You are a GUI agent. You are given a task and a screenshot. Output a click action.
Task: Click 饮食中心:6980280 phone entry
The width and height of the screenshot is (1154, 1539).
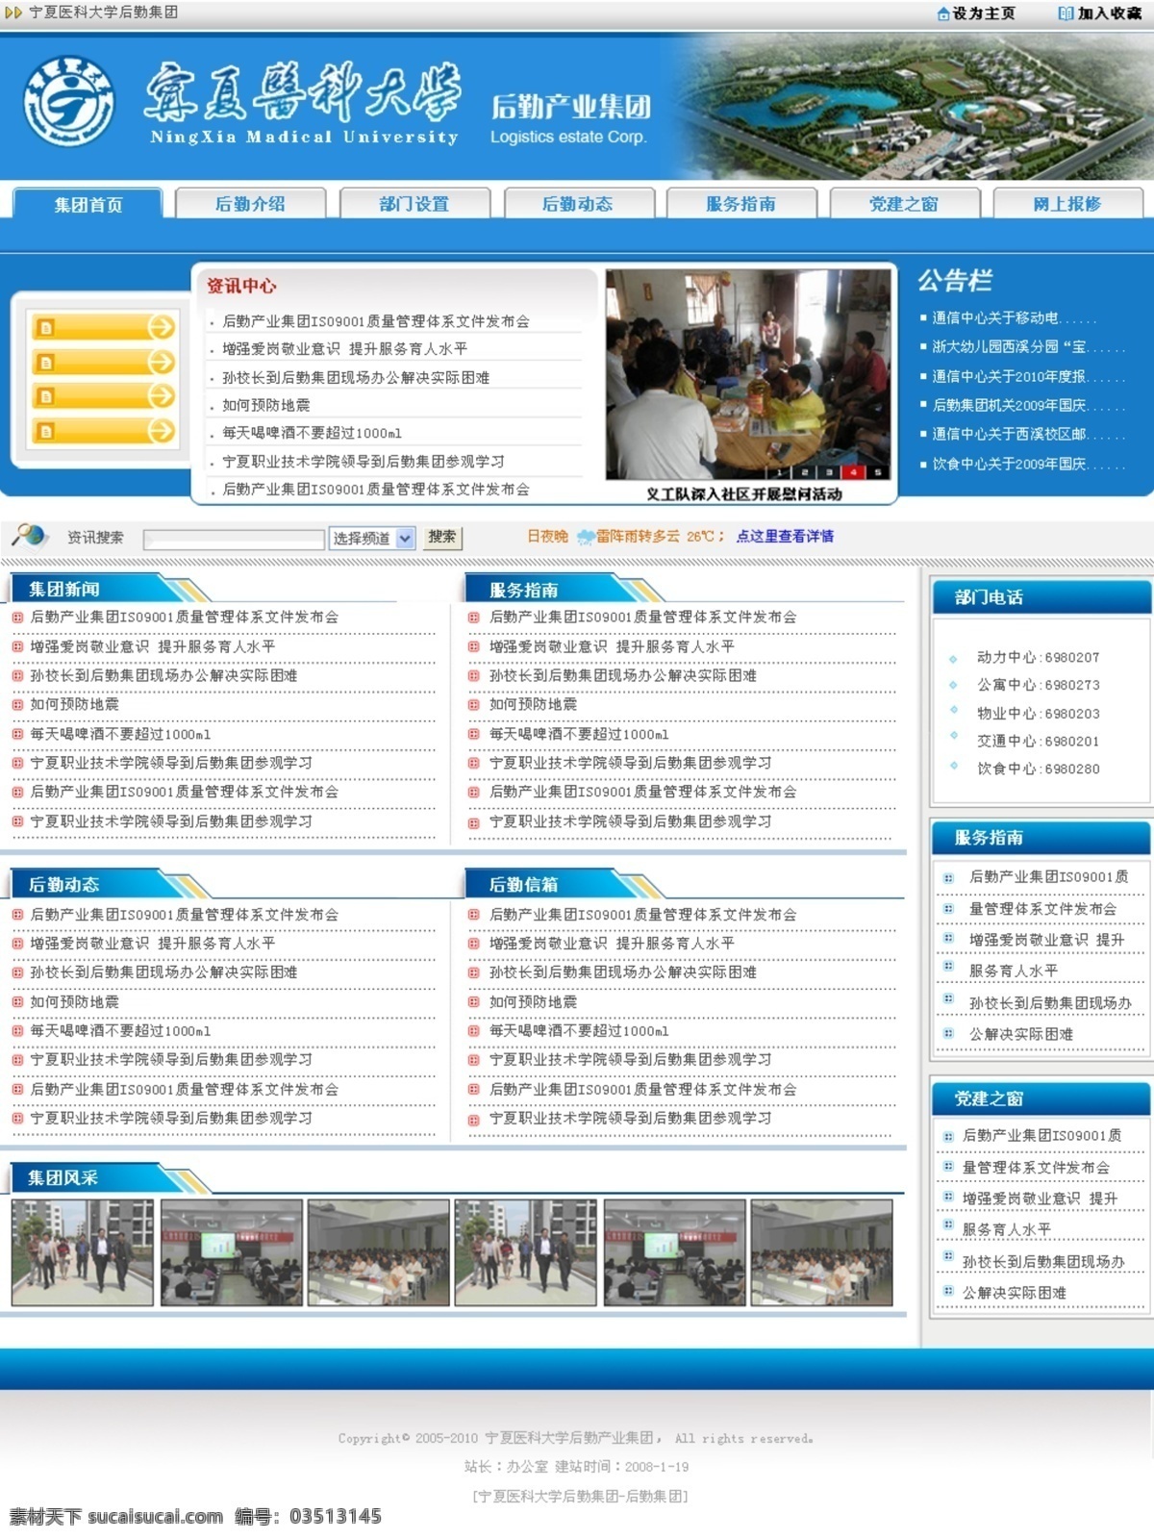(1038, 769)
